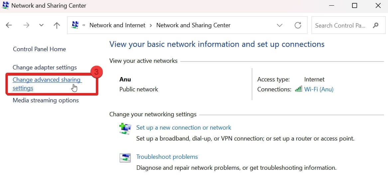Click Set up a new connection or network
This screenshot has width=388, height=192.
pyautogui.click(x=184, y=128)
